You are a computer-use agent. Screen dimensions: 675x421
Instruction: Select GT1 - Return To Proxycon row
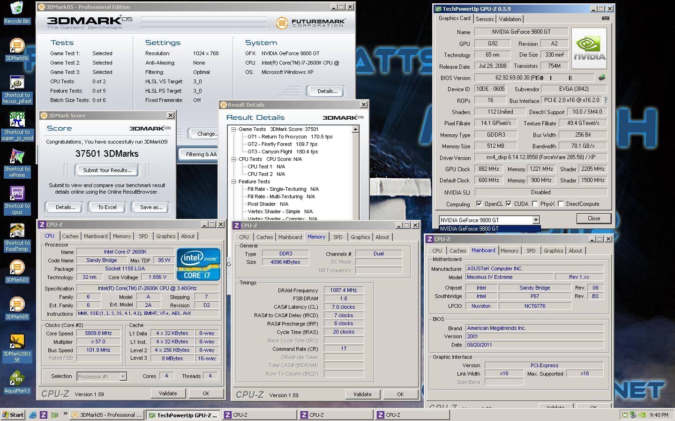[x=290, y=137]
